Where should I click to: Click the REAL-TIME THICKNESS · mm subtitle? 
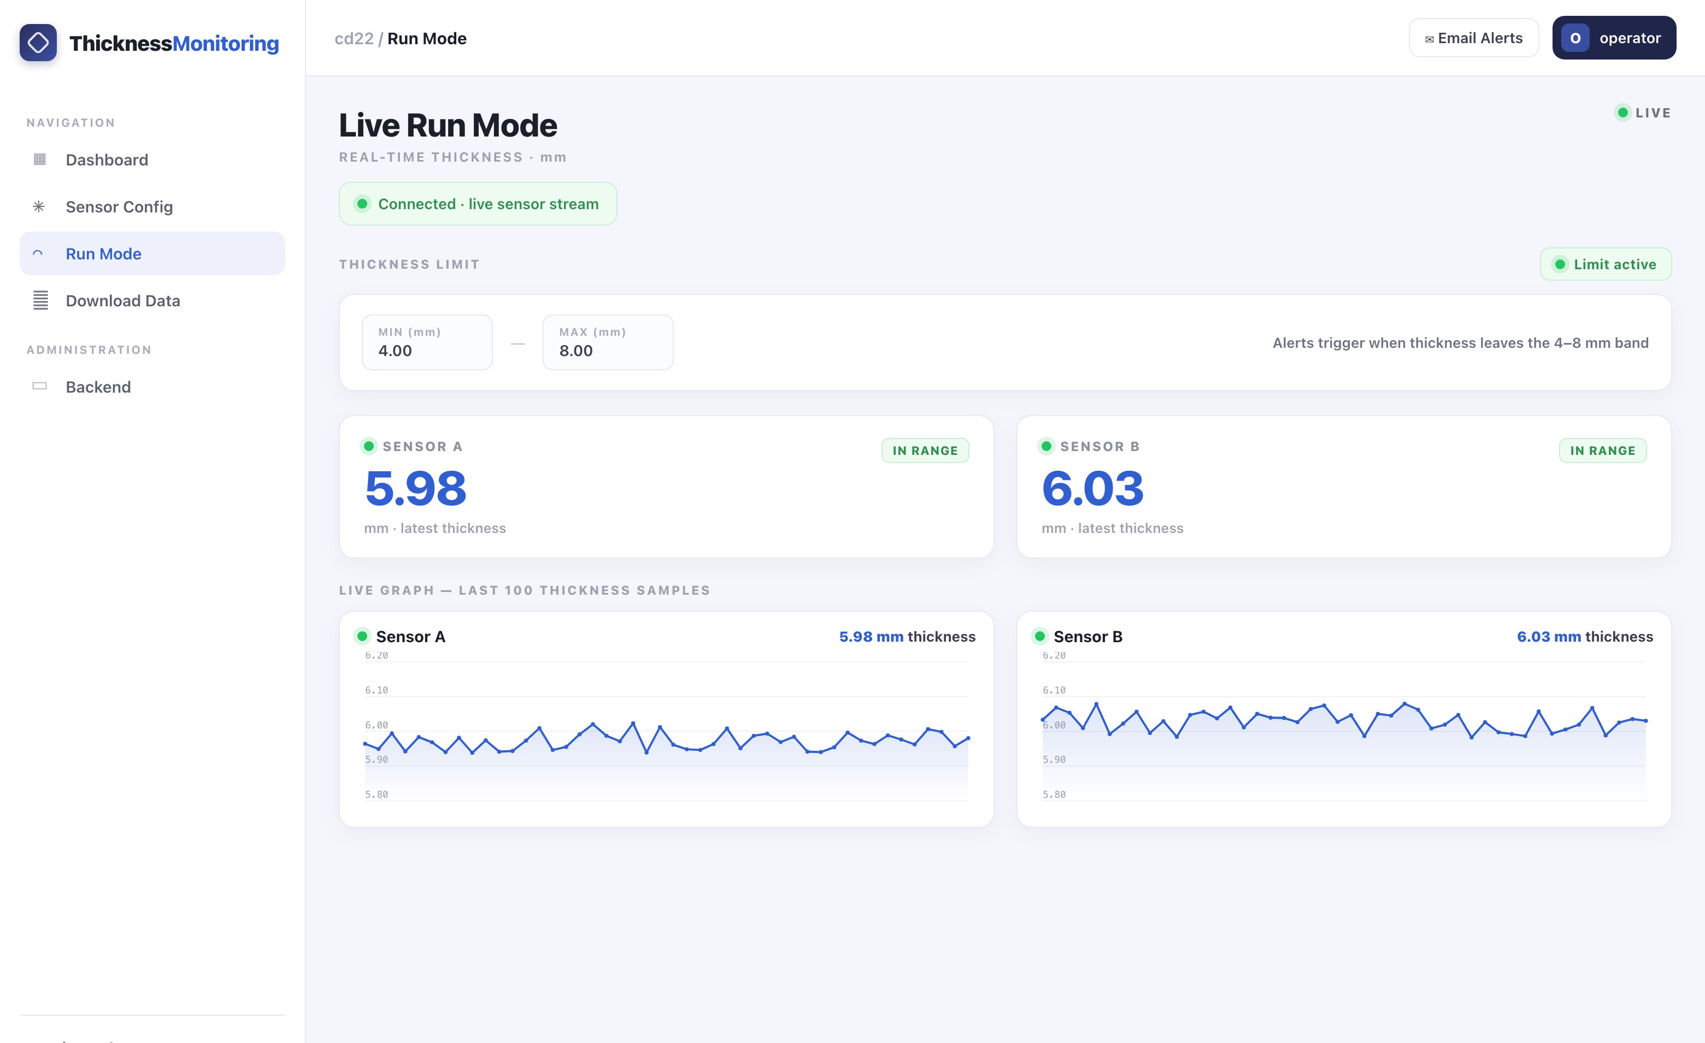452,157
